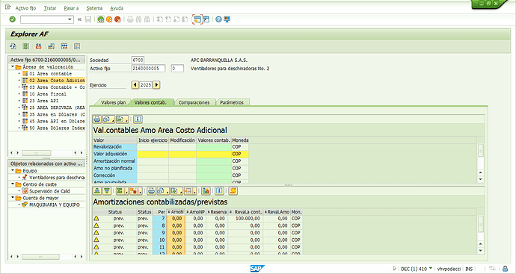Sort Amortizaciones table descending

point(107,191)
